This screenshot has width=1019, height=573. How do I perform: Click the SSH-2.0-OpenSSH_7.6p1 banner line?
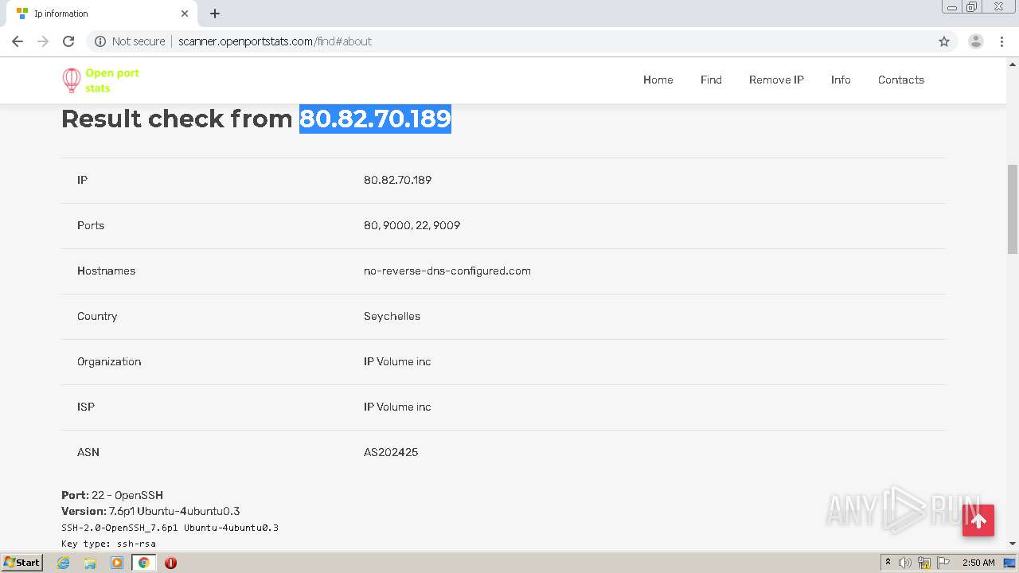tap(170, 528)
